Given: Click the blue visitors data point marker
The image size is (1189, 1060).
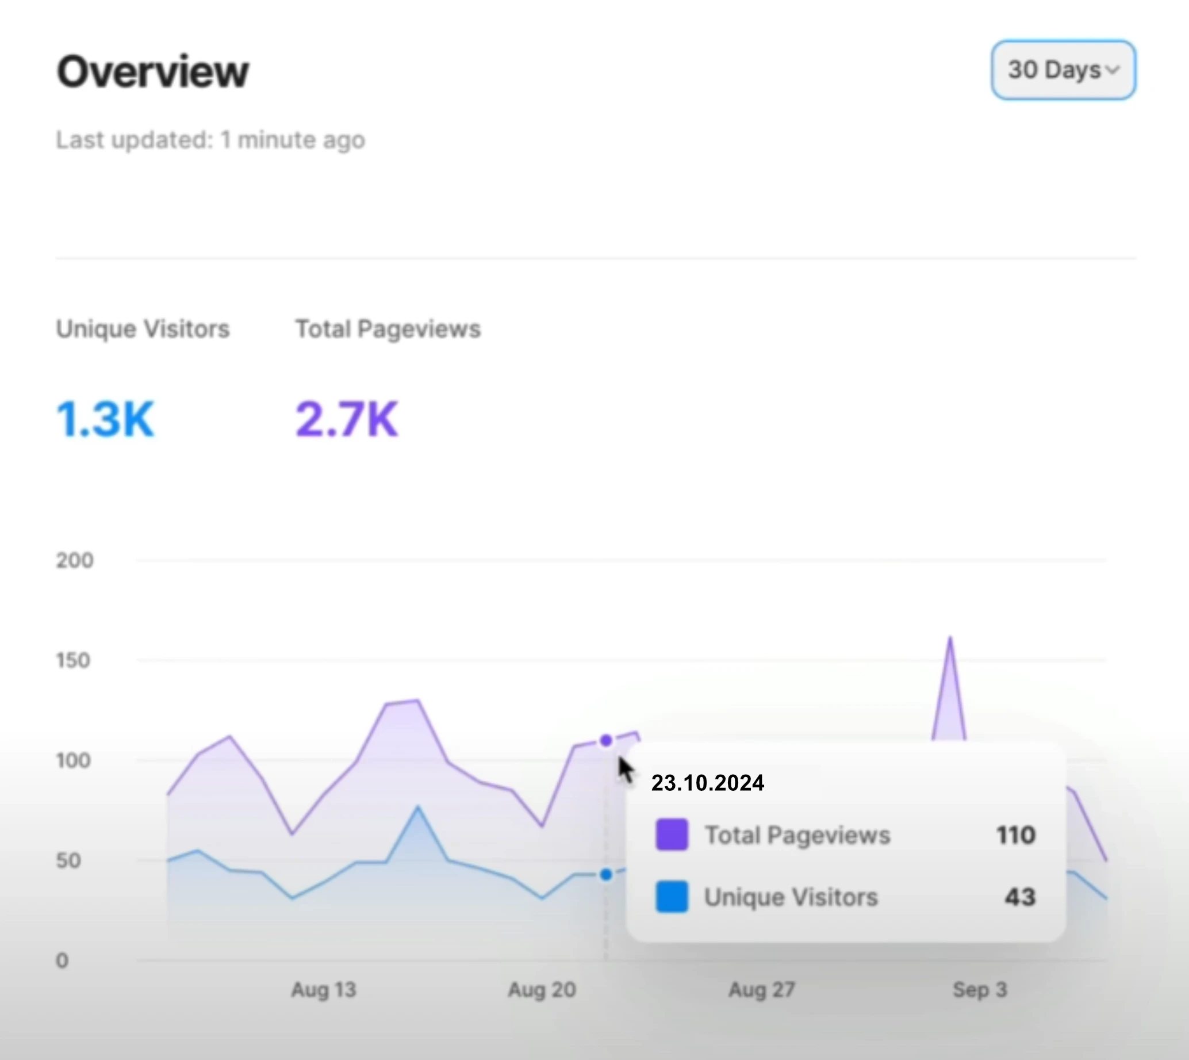Looking at the screenshot, I should (x=605, y=875).
